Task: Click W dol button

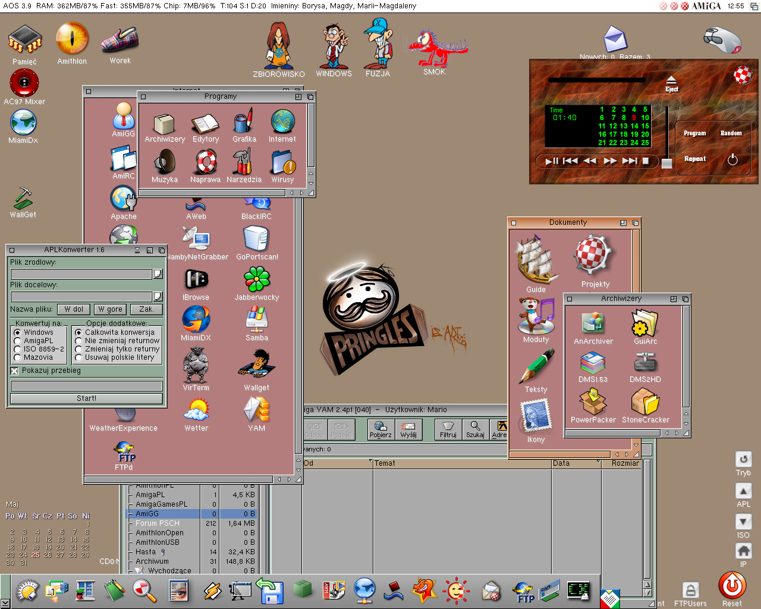Action: tap(74, 309)
